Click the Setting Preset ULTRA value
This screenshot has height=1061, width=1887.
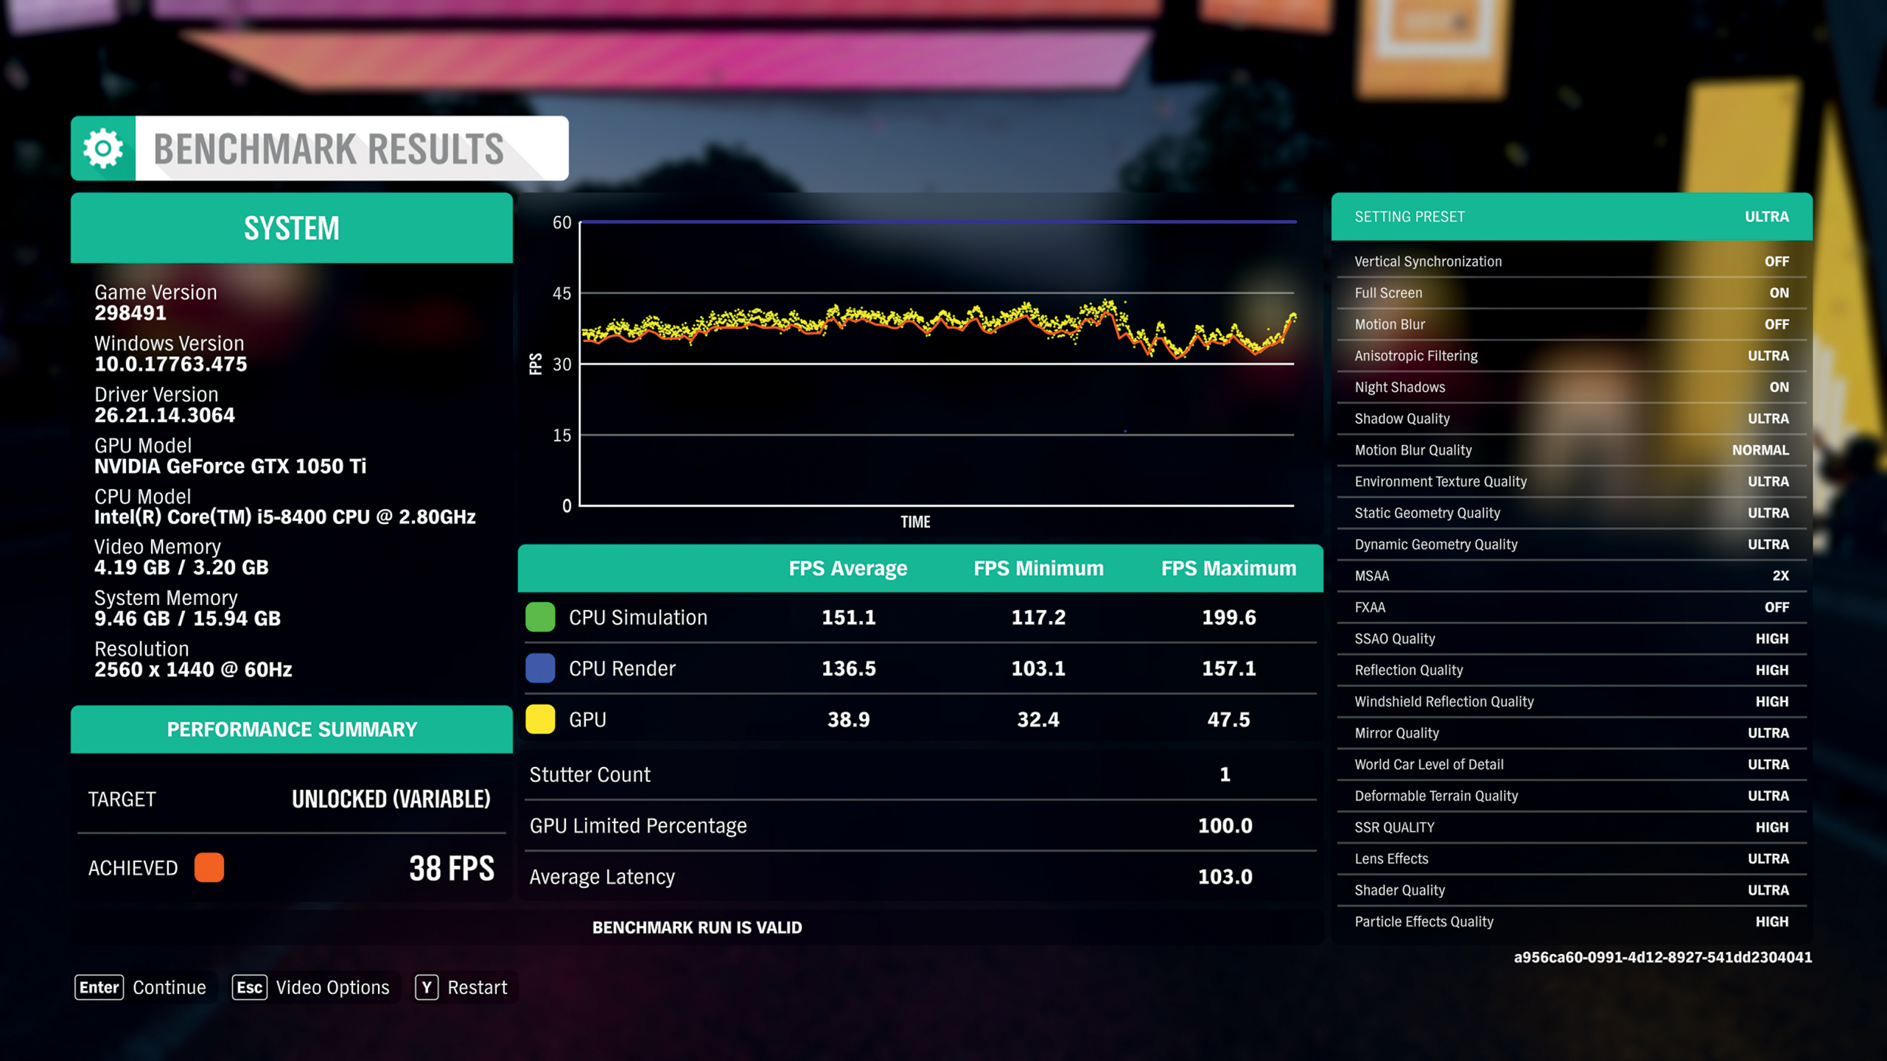tap(1766, 217)
